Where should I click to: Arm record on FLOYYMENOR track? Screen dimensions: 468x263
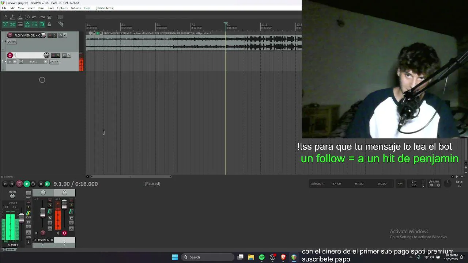(10, 35)
